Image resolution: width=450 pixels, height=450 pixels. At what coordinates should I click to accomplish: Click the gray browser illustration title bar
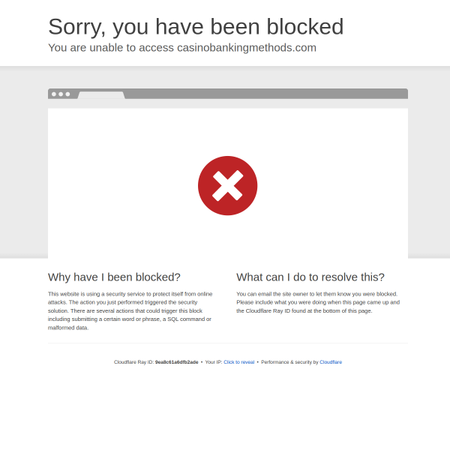click(x=228, y=94)
